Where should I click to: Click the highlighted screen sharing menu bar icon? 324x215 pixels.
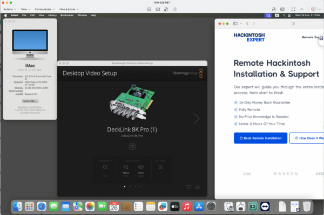click(268, 15)
